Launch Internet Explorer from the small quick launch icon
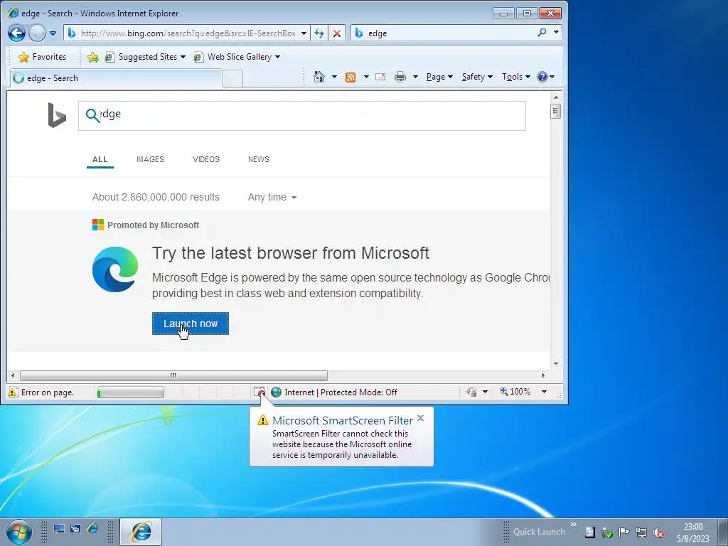 tap(92, 528)
